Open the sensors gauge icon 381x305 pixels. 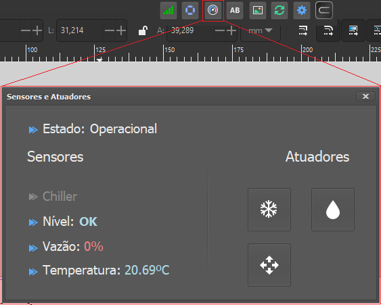tap(213, 10)
